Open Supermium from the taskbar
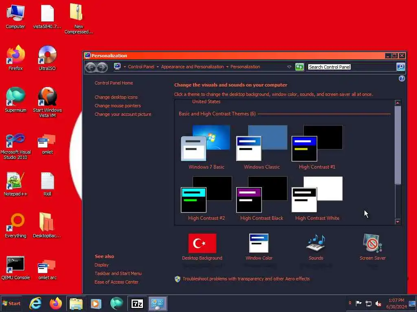417x312 pixels. pyautogui.click(x=116, y=303)
